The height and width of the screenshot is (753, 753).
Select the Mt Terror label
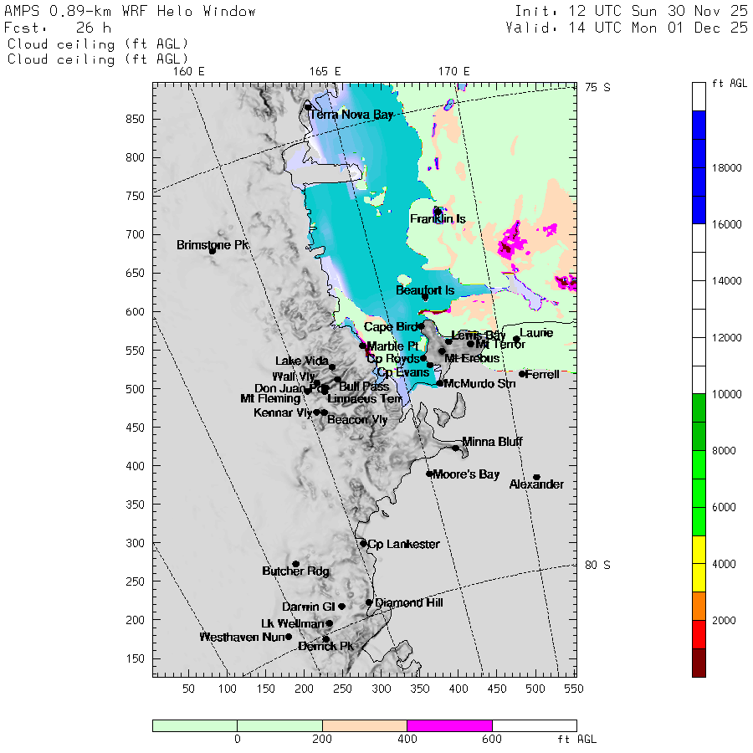tap(500, 344)
